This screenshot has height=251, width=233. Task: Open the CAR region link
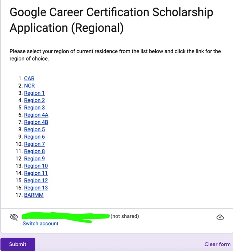pyautogui.click(x=29, y=78)
